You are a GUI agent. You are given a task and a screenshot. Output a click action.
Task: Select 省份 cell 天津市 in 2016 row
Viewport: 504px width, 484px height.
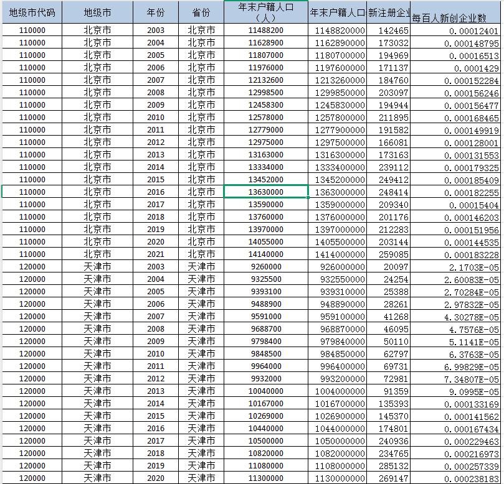click(201, 429)
